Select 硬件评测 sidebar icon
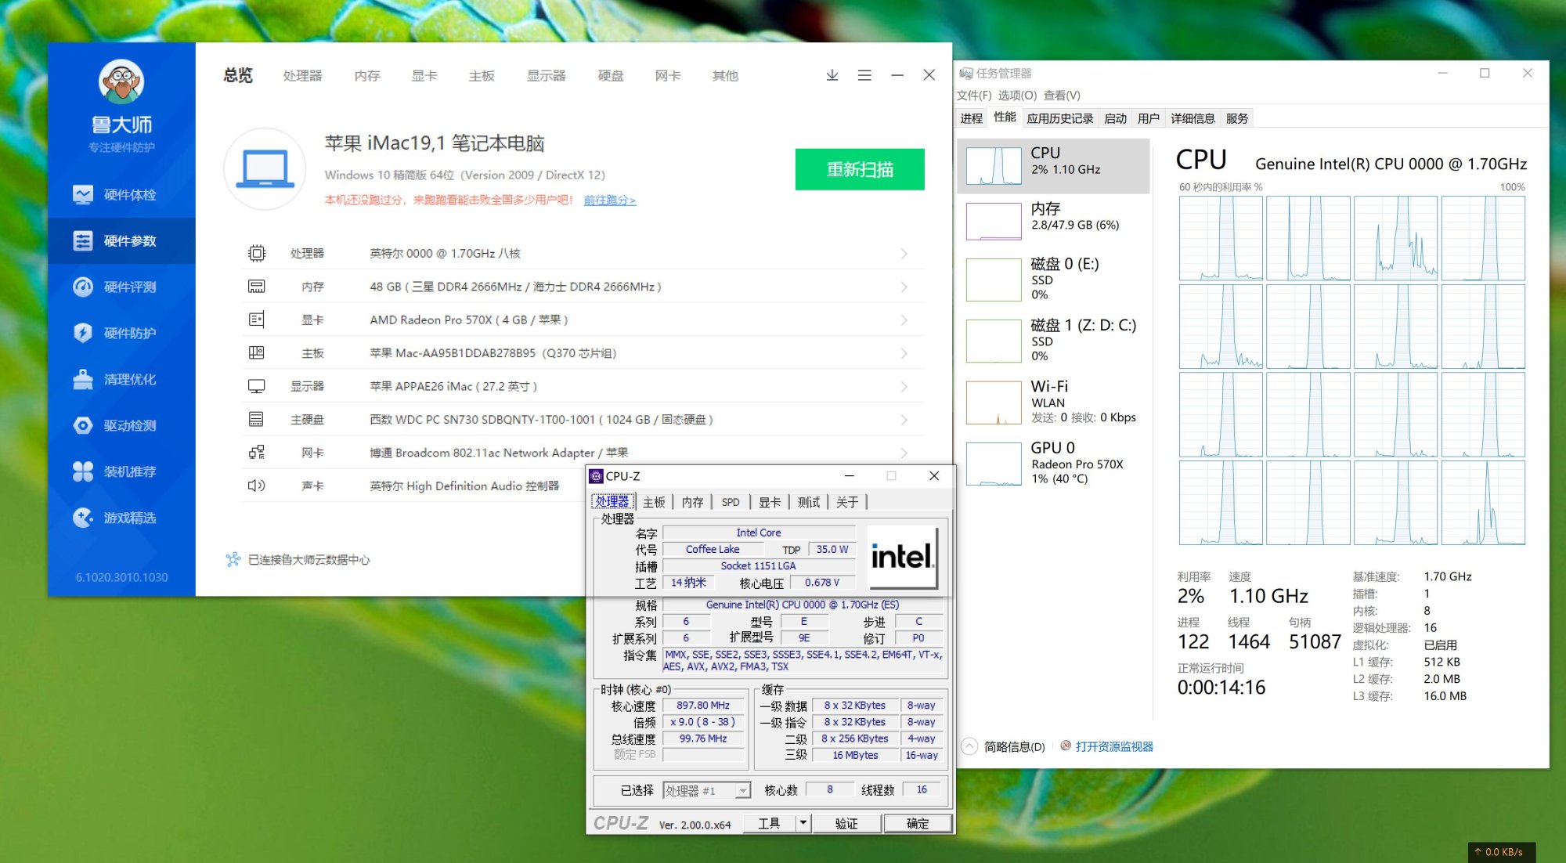Viewport: 1566px width, 863px height. (84, 287)
